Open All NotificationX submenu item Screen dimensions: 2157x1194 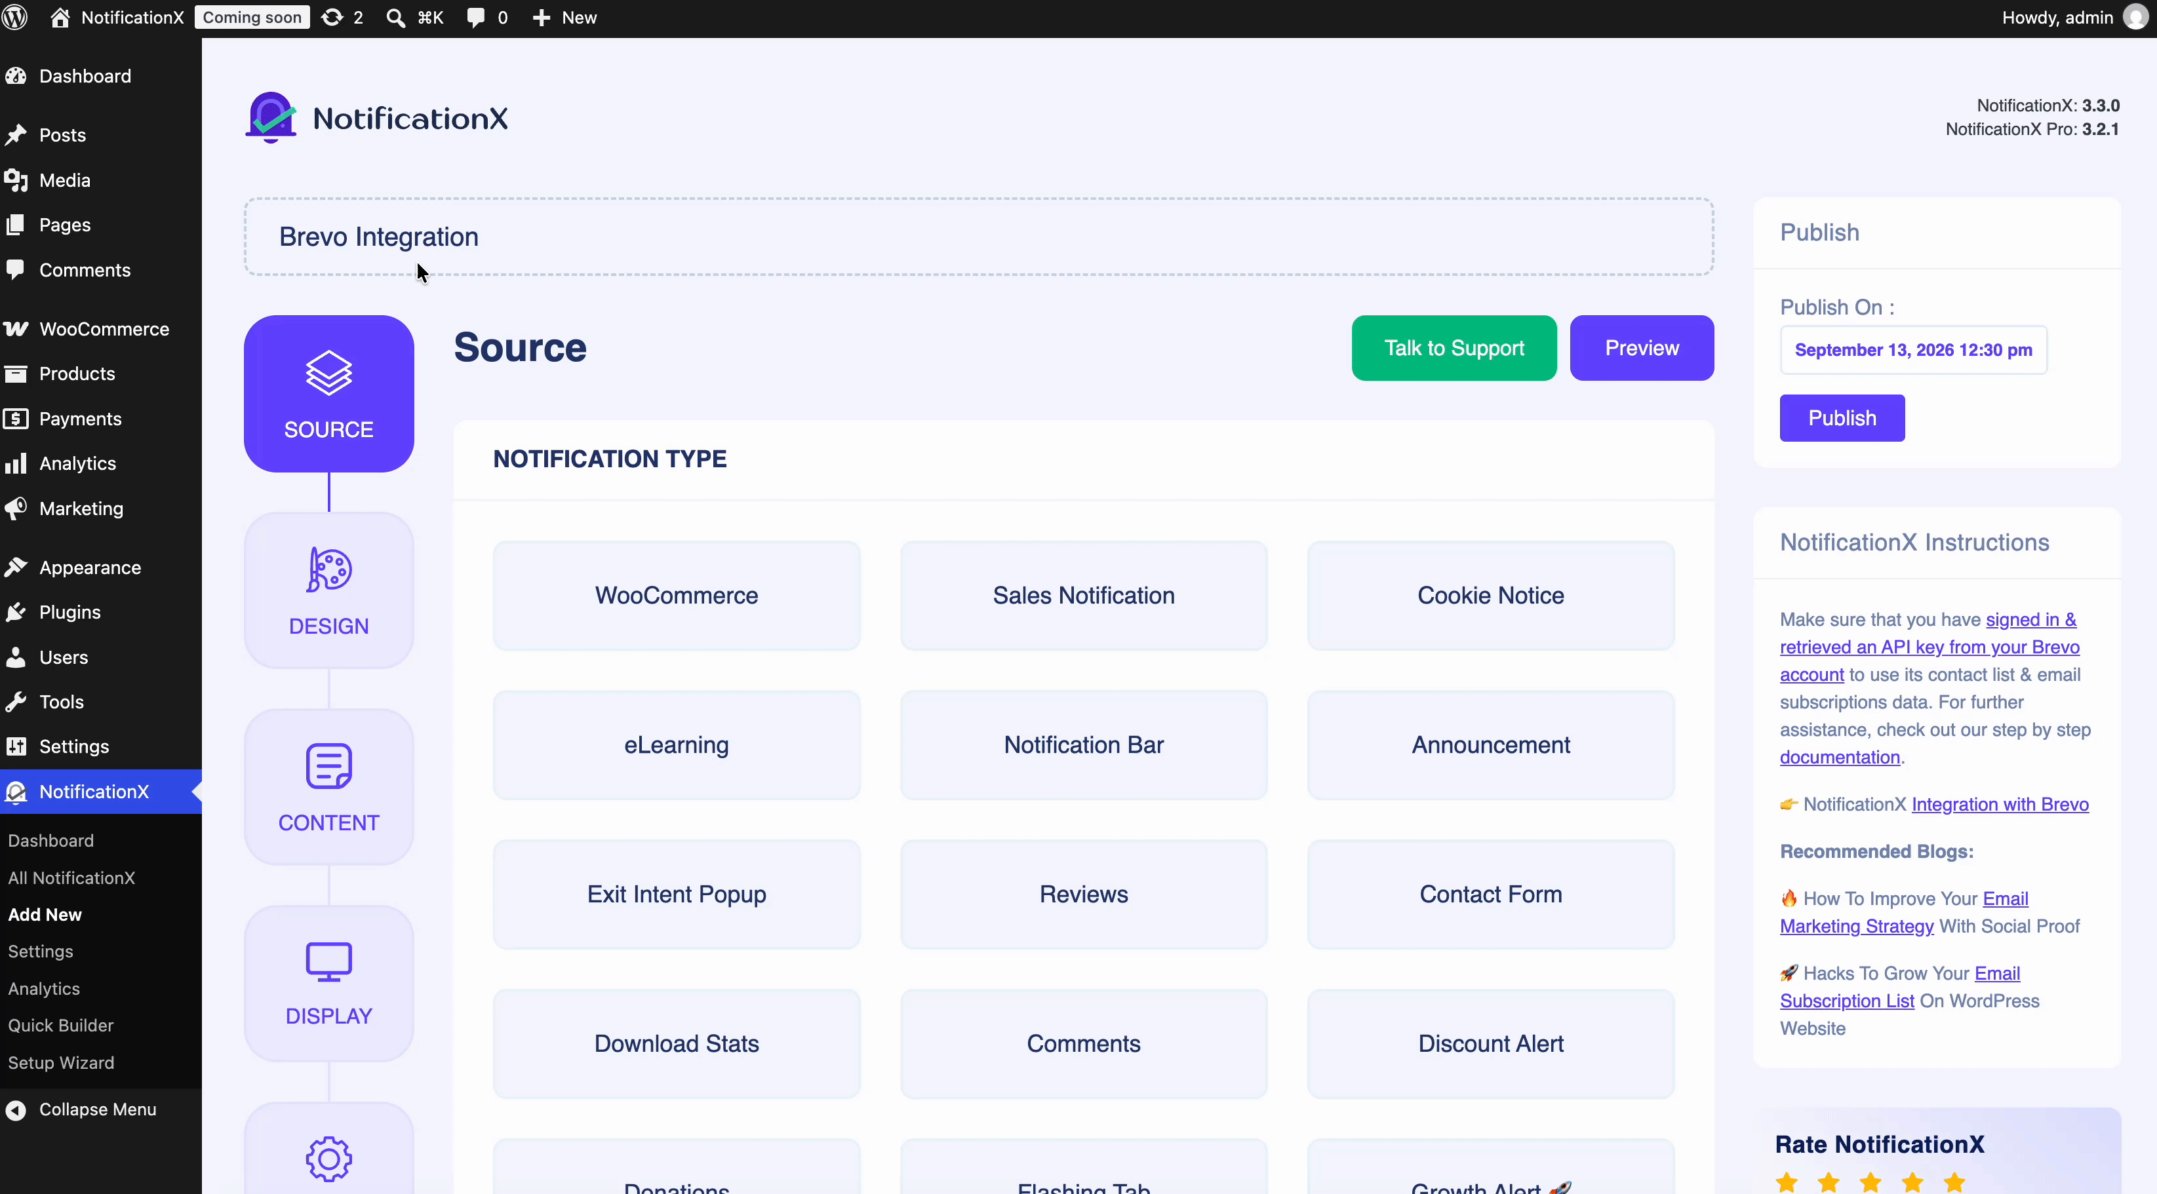point(71,877)
